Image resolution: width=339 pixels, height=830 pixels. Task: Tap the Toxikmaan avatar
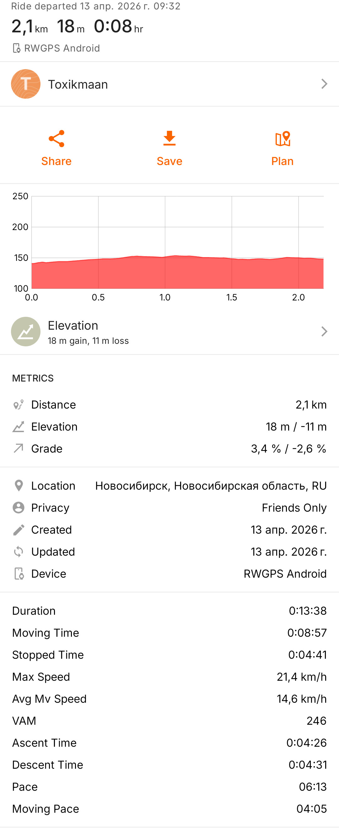26,84
